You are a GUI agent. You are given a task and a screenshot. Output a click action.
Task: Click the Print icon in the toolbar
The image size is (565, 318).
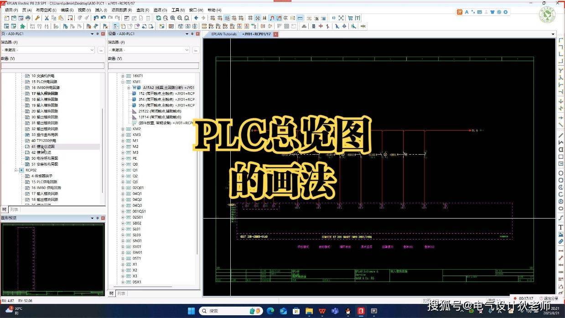pyautogui.click(x=28, y=18)
